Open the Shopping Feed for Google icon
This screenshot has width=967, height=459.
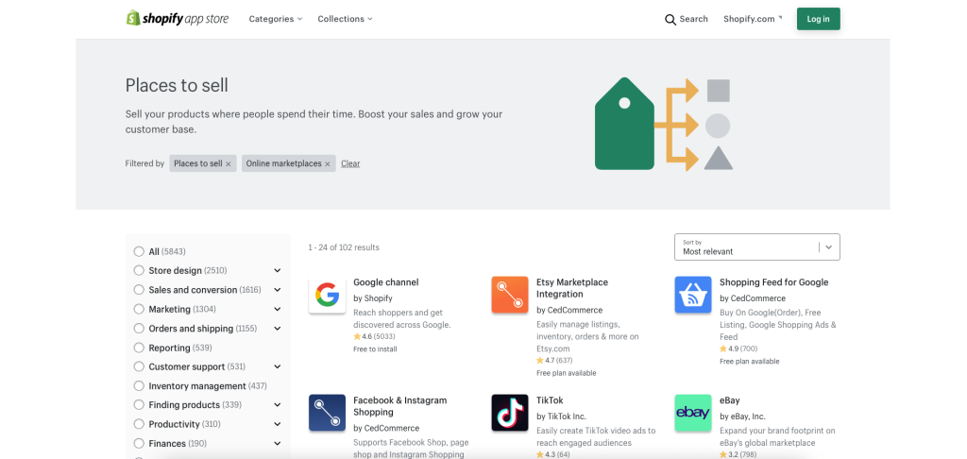coord(693,296)
